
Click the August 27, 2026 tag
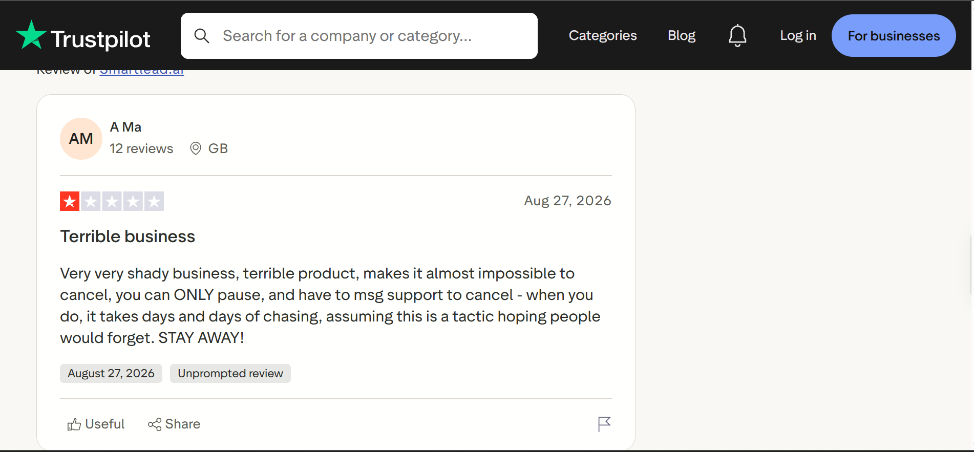tap(111, 374)
